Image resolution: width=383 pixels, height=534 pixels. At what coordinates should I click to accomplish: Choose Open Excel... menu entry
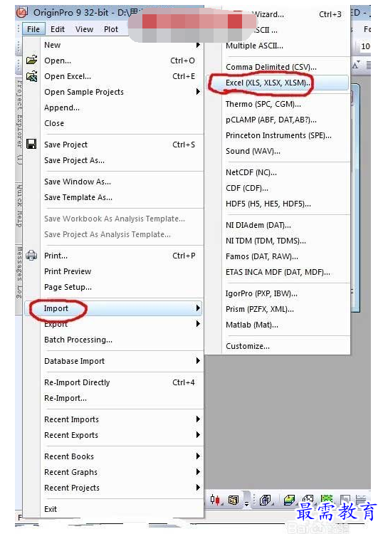[x=114, y=76]
